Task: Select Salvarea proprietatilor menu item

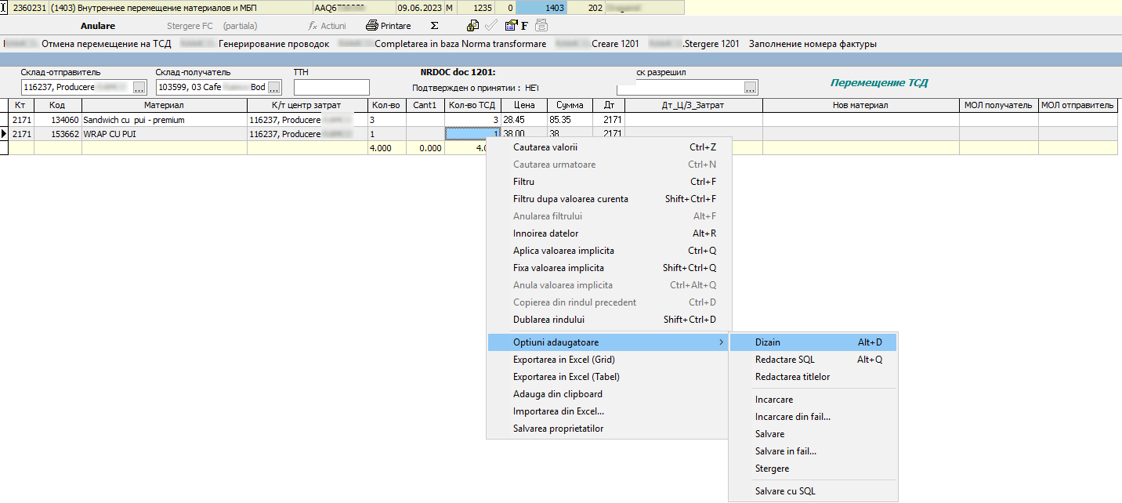Action: click(609, 429)
